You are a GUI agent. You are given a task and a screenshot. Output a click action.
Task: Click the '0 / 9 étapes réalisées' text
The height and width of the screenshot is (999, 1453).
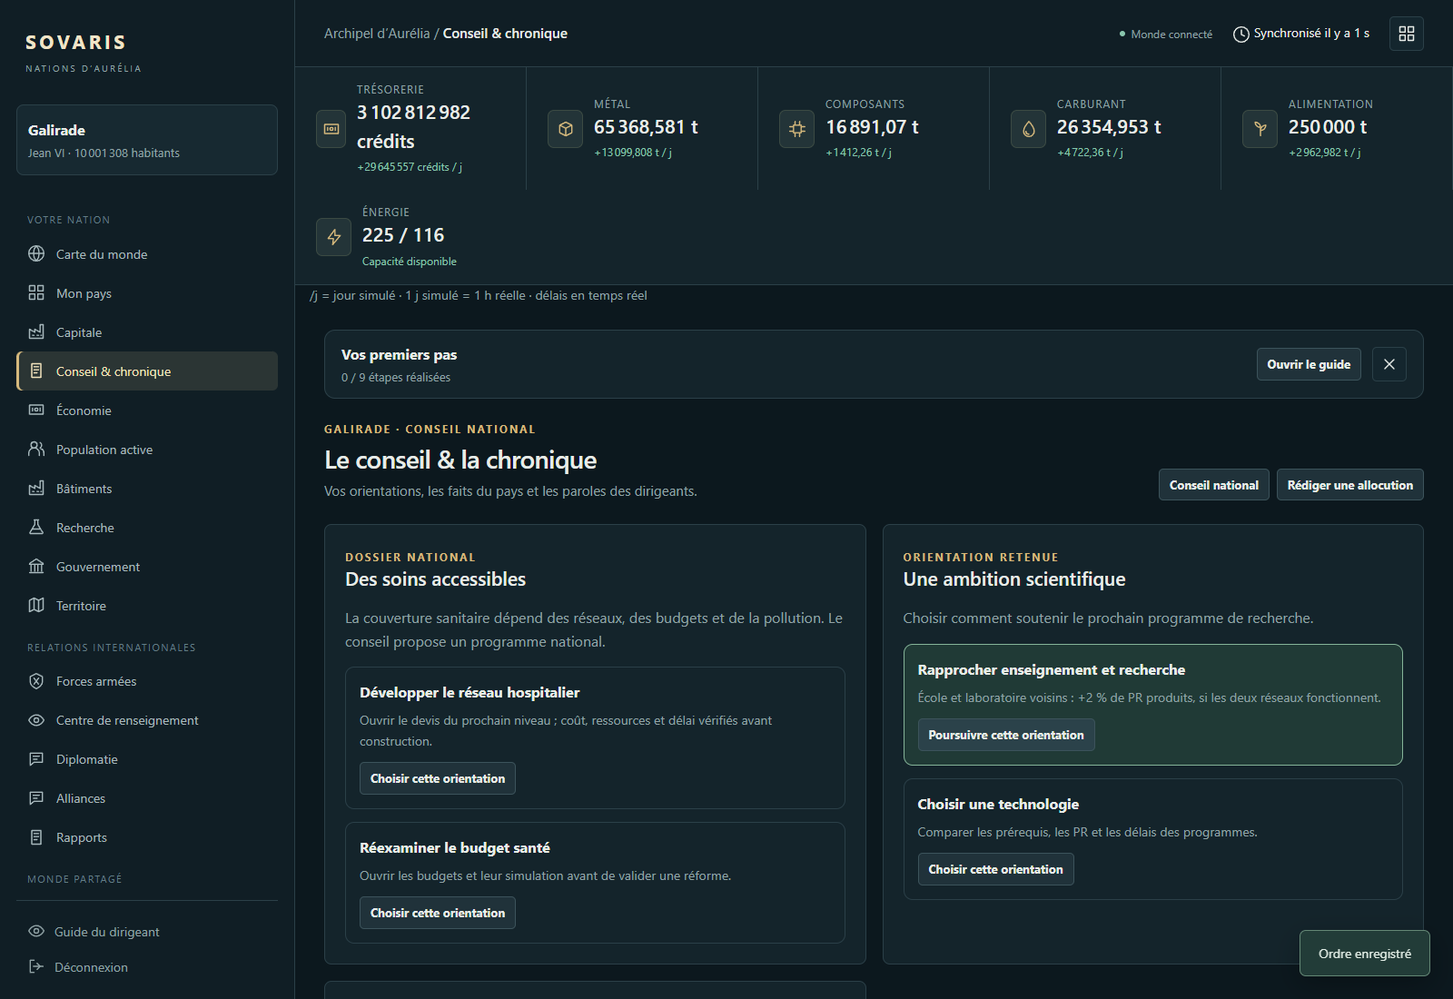[396, 378]
